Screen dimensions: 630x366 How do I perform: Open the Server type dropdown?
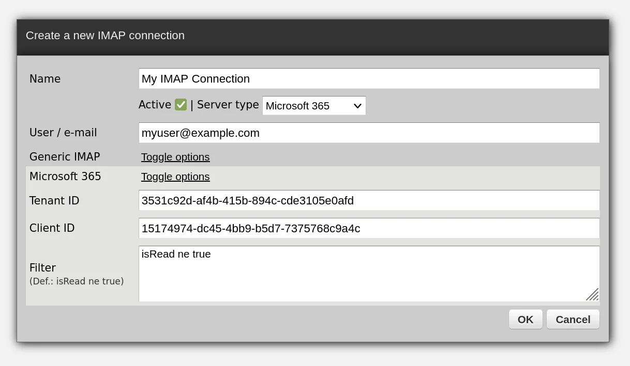coord(314,106)
